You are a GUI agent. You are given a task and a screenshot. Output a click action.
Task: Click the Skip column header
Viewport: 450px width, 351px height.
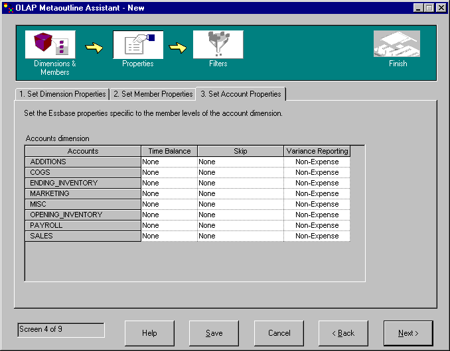(240, 151)
